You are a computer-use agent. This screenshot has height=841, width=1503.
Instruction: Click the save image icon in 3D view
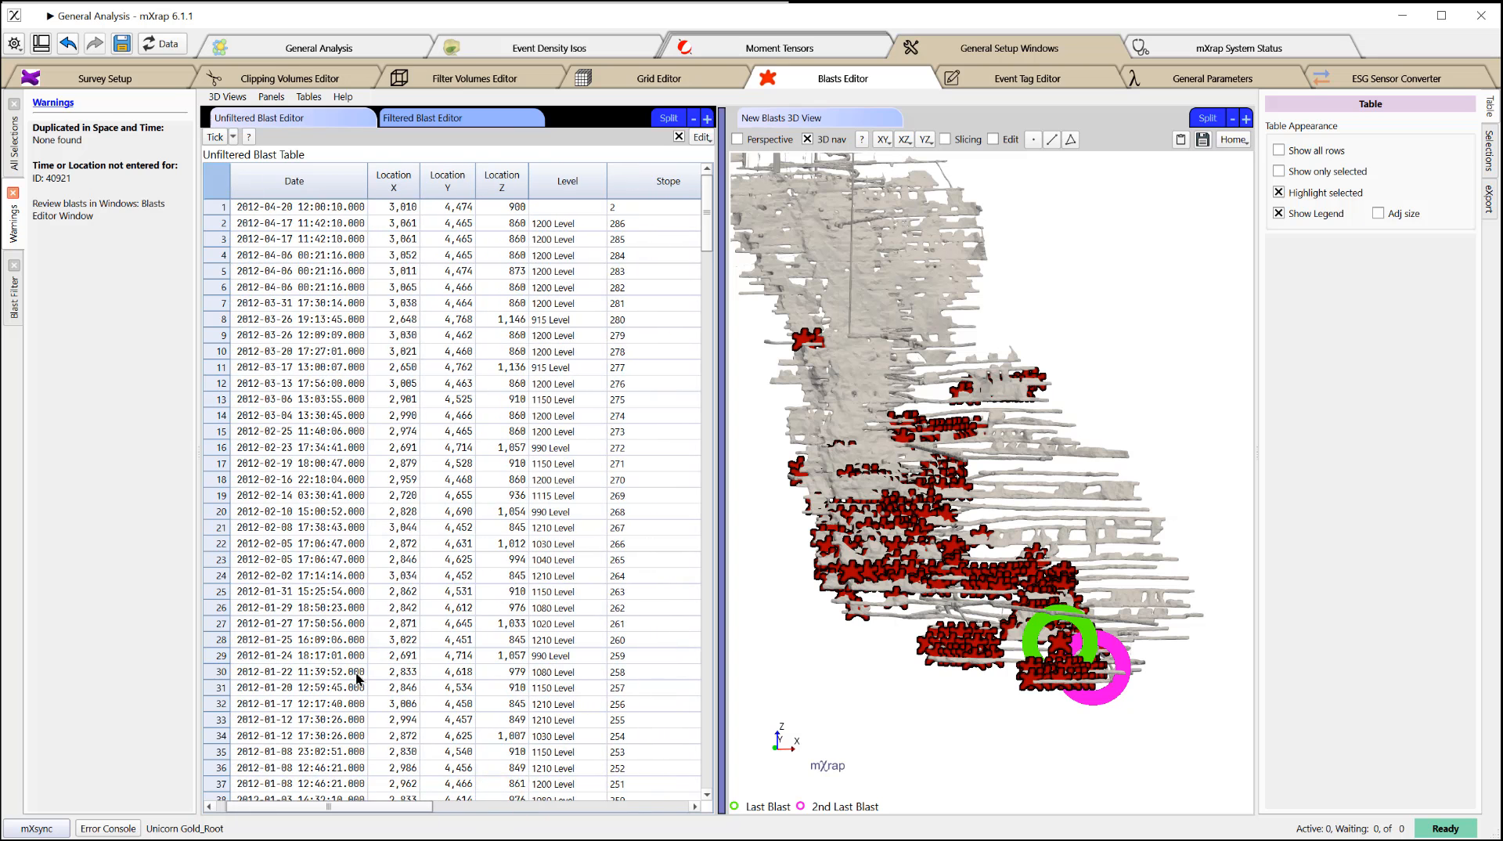pyautogui.click(x=1203, y=139)
